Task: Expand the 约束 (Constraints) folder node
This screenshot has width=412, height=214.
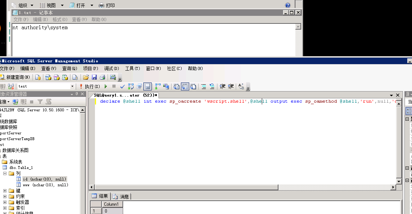Action: (x=5, y=196)
